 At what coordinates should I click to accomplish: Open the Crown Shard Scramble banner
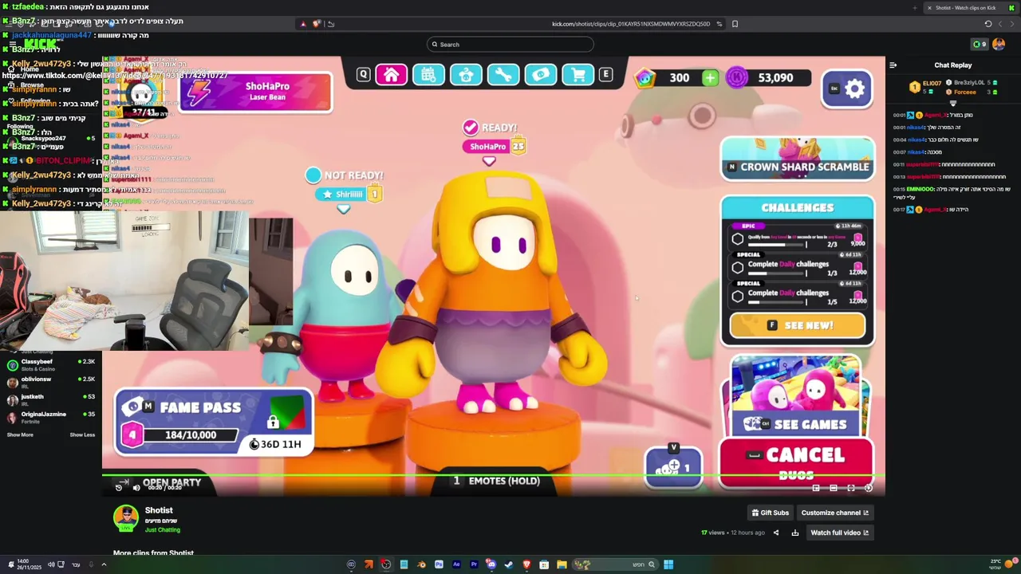798,159
